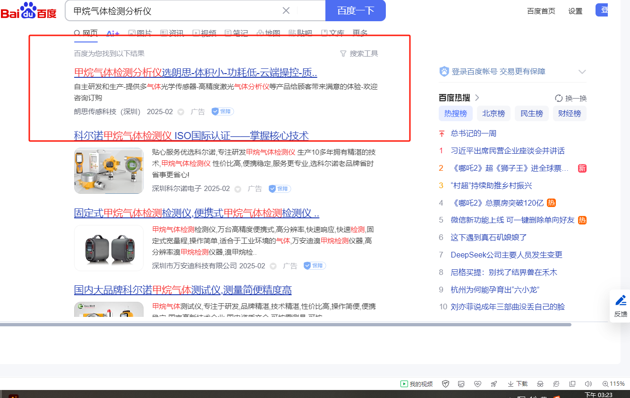
Task: Click the security shield icon in status bar
Action: click(445, 384)
